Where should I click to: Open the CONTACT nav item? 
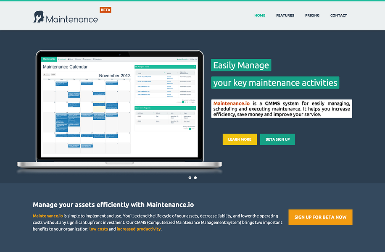[339, 16]
